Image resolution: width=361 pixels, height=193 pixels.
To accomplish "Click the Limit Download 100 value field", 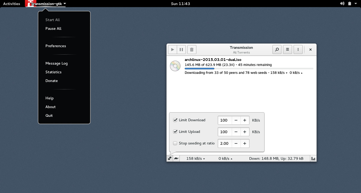I will click(225, 120).
